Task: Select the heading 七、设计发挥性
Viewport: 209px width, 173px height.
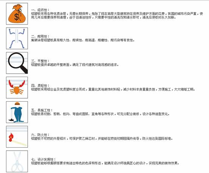Action: coord(43,159)
